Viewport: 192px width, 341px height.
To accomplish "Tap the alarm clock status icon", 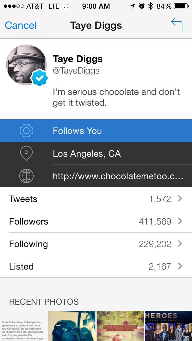I will tap(142, 6).
